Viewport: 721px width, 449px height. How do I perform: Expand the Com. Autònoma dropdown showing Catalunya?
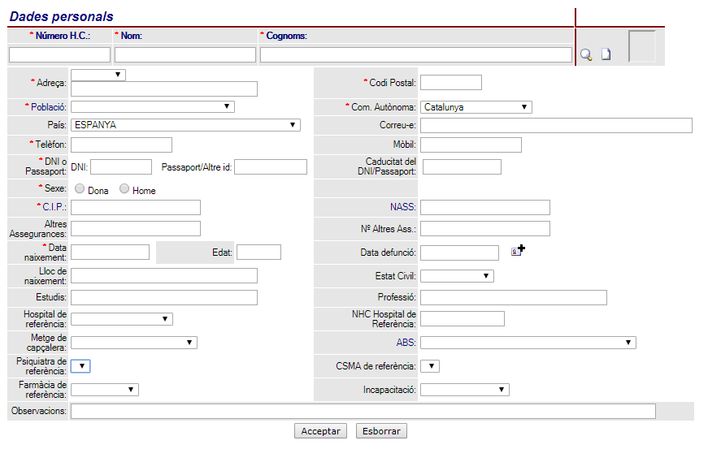476,106
